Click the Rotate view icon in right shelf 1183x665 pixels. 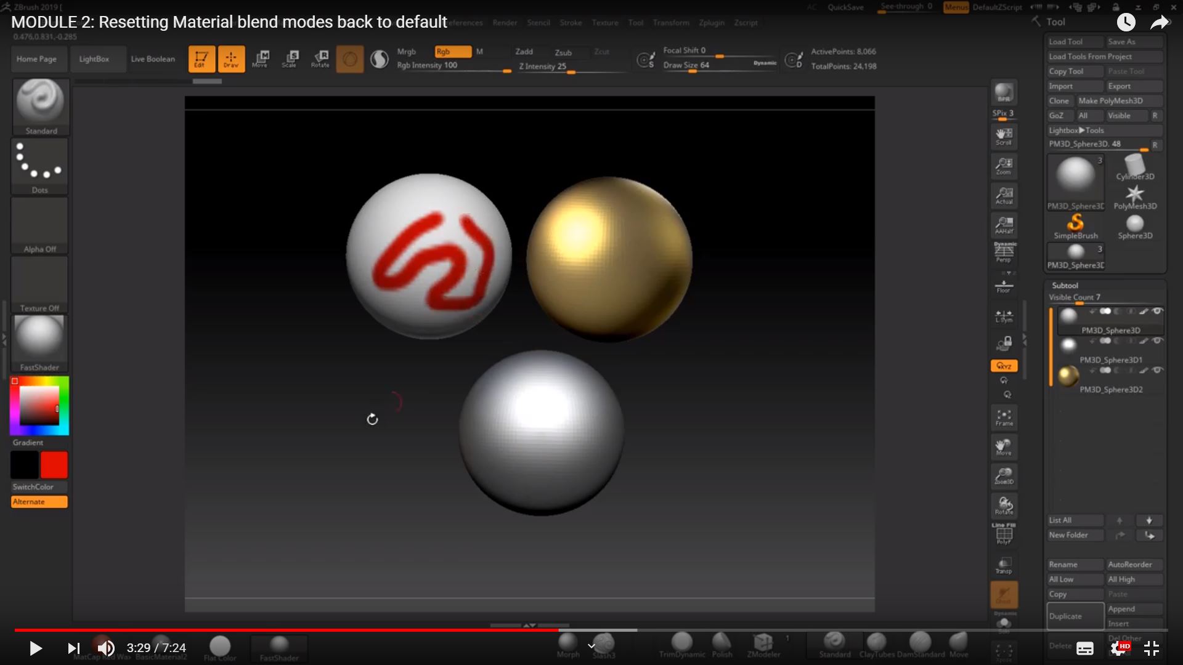click(x=1004, y=506)
